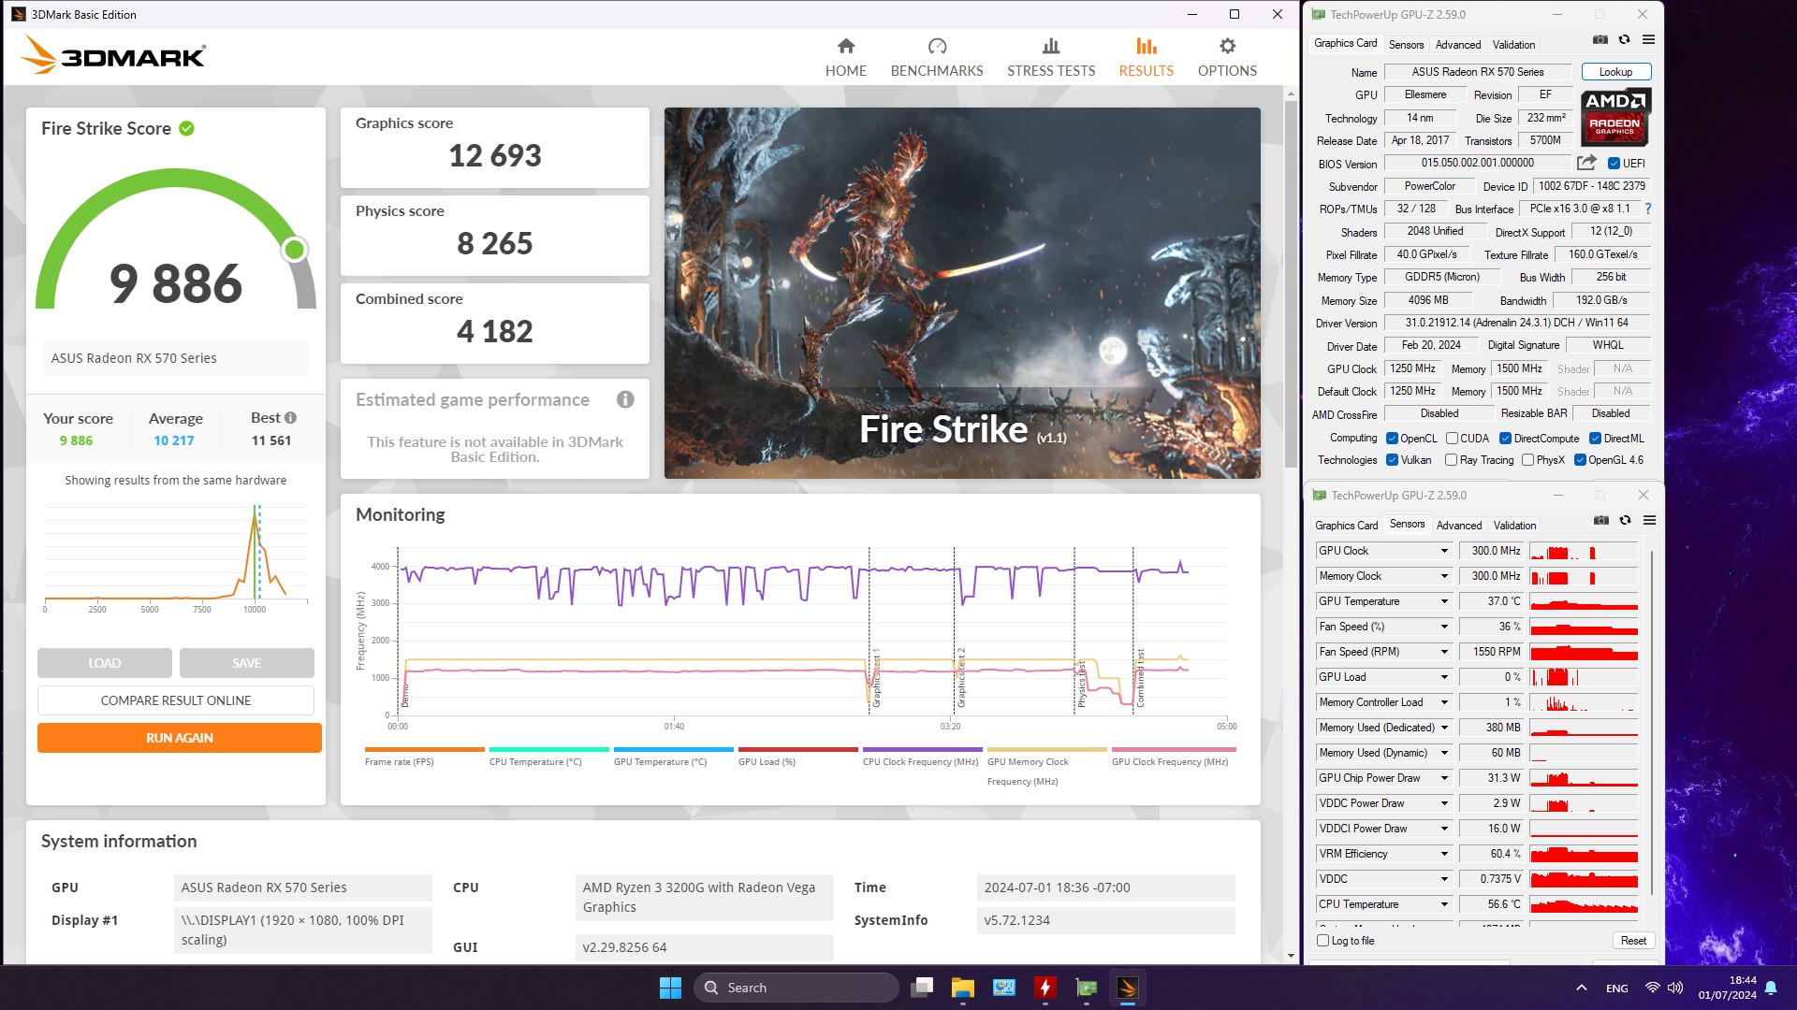Expand the CPU Temperature sensor dropdown

click(1444, 904)
